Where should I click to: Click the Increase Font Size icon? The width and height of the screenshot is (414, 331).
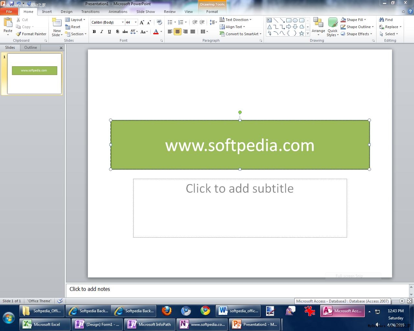coord(142,22)
